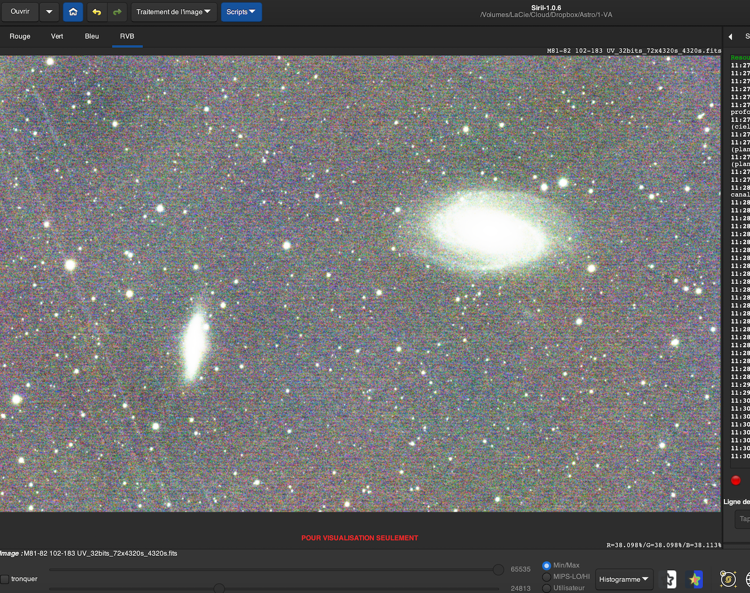
Task: Open recent files arrow next to Ouvrir
Action: 49,12
